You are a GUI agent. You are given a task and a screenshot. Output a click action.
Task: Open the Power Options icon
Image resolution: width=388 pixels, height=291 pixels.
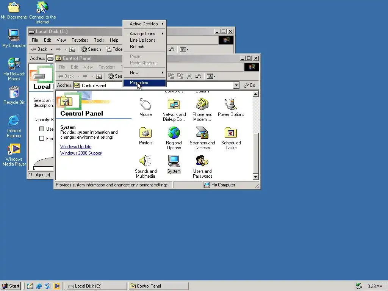[x=231, y=107]
